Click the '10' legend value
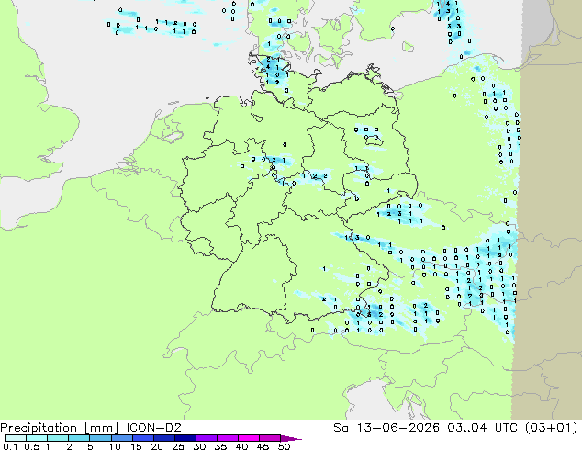582x450 pixels. pos(115,446)
